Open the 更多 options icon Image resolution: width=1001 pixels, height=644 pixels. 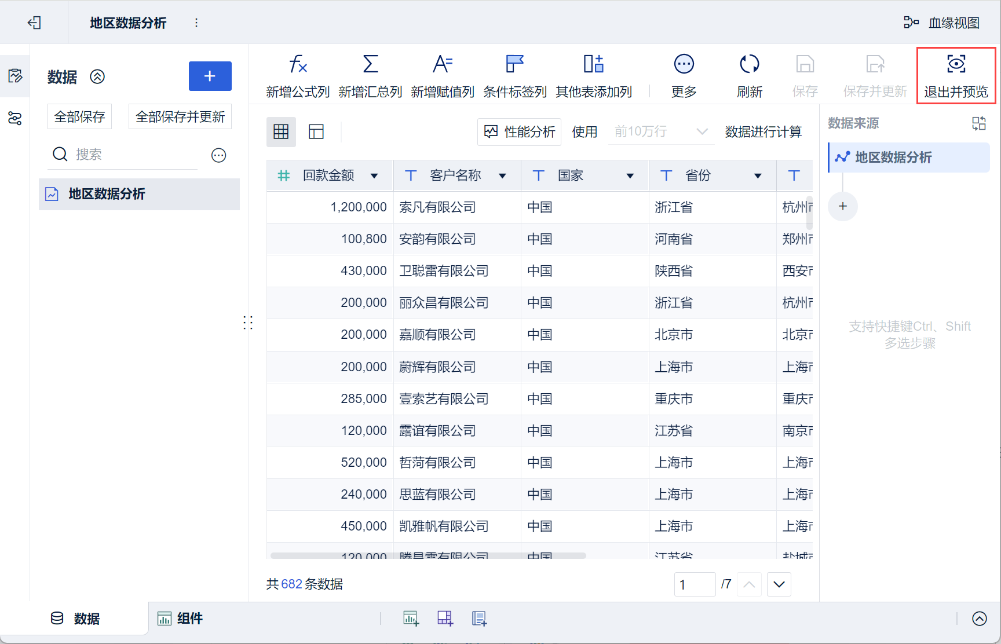pos(684,64)
